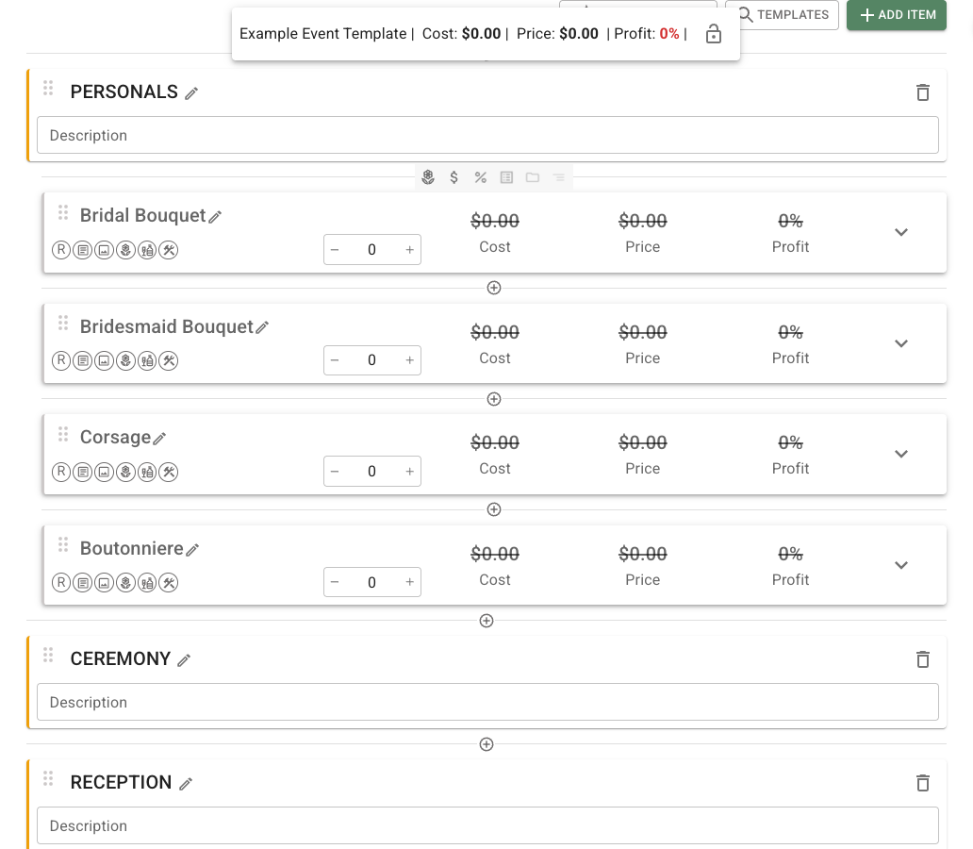Click the RECEPTION Description field

click(x=487, y=825)
